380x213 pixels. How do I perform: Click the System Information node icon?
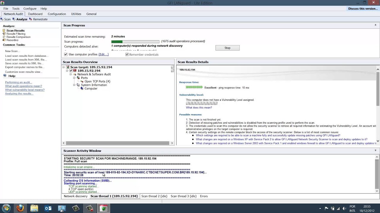pyautogui.click(x=78, y=85)
